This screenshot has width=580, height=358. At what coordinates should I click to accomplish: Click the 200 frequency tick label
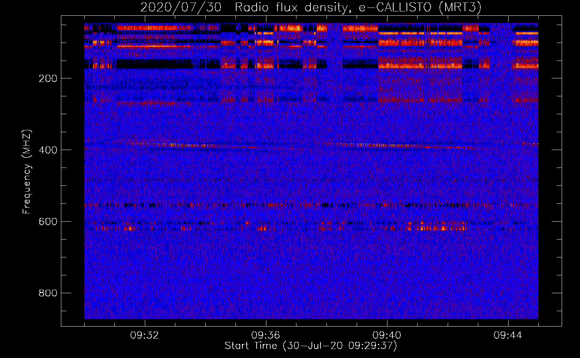[x=48, y=78]
